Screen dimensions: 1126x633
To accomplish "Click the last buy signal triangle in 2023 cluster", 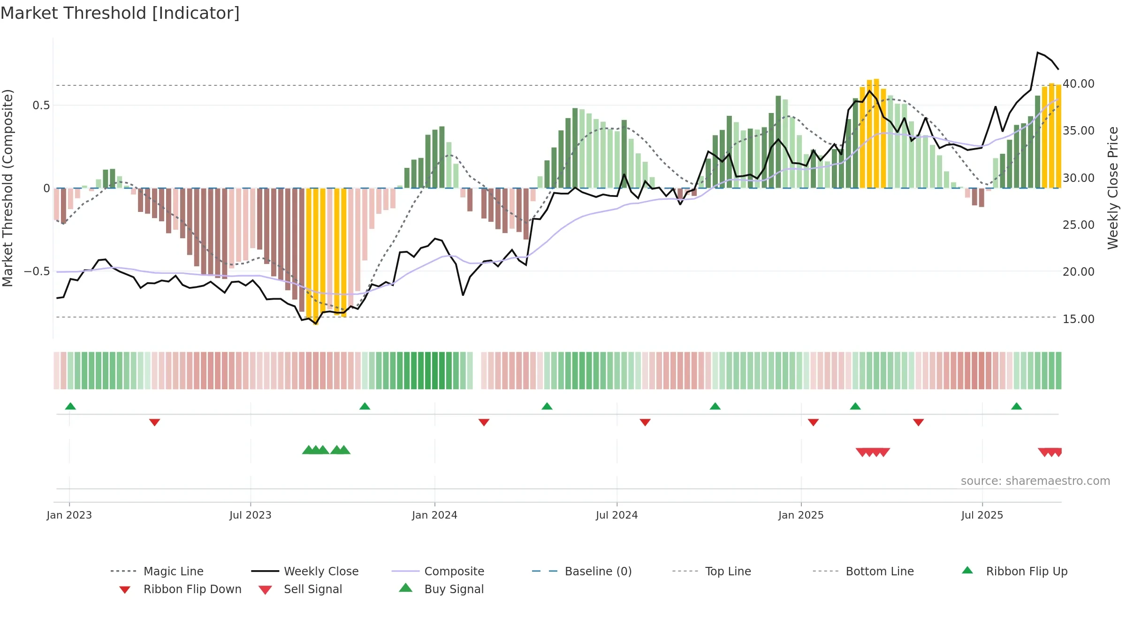I will coord(344,450).
